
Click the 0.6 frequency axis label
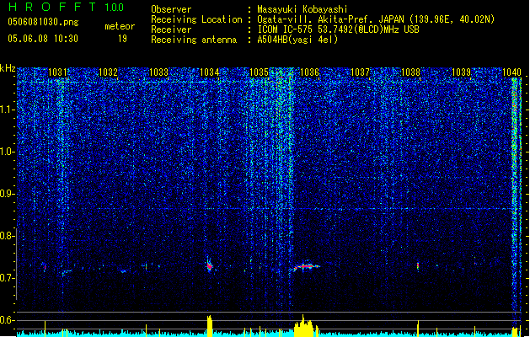(x=6, y=320)
